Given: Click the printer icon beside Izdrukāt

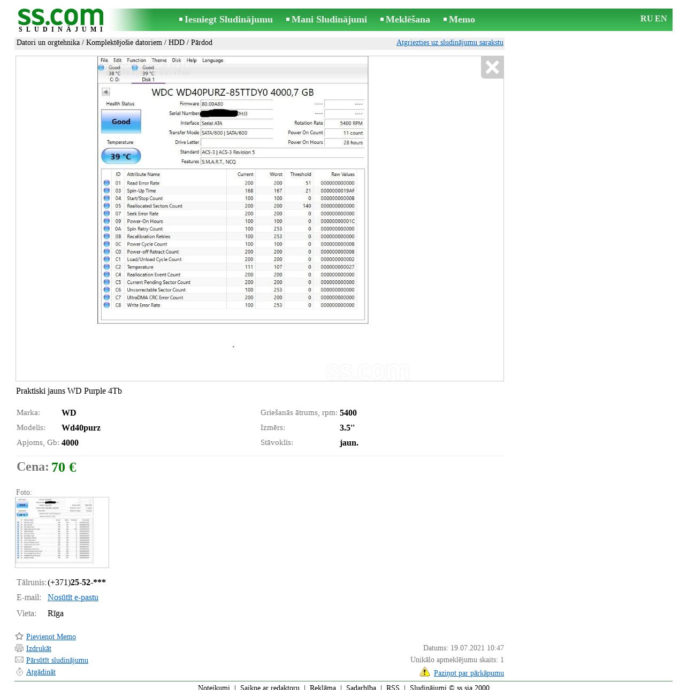Looking at the screenshot, I should point(19,648).
